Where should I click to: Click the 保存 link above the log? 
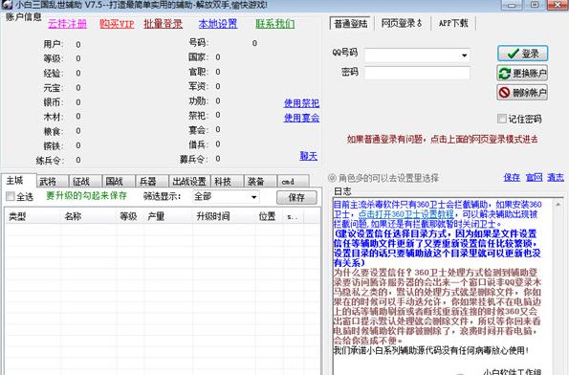512,178
